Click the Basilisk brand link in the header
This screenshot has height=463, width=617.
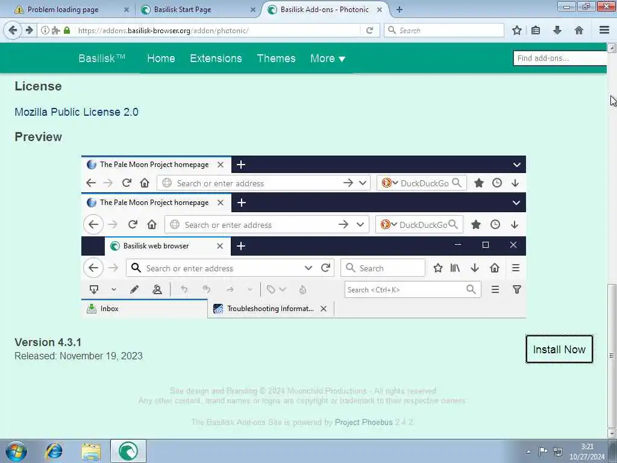click(x=102, y=58)
